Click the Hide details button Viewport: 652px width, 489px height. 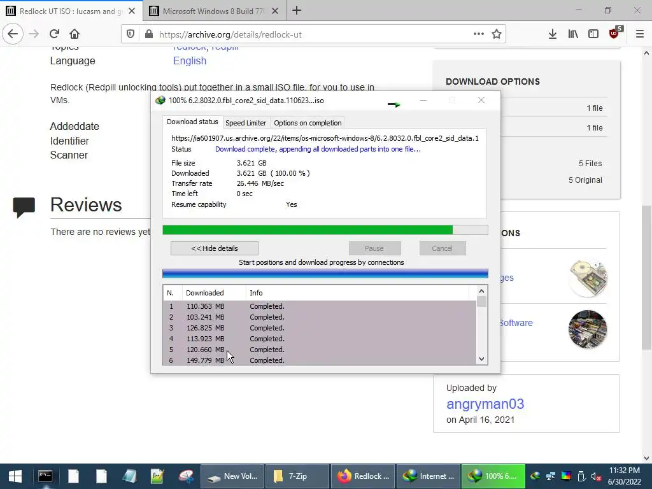click(x=215, y=248)
